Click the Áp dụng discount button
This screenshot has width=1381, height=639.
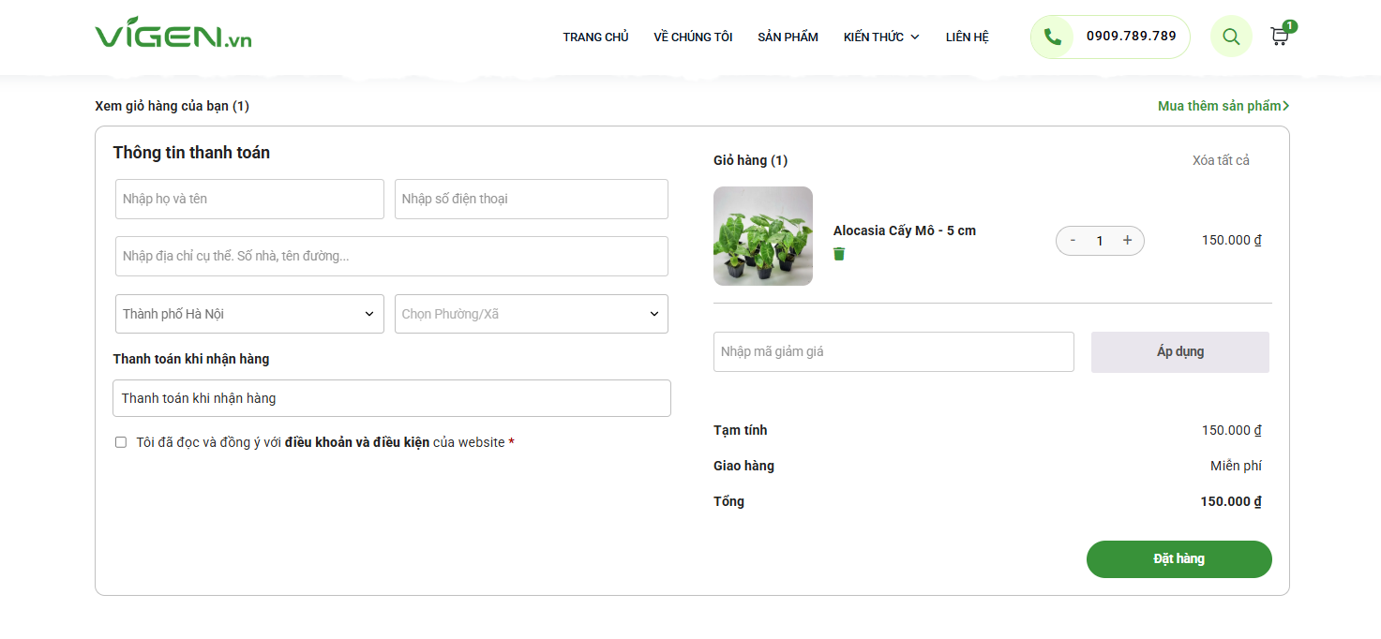(1179, 352)
